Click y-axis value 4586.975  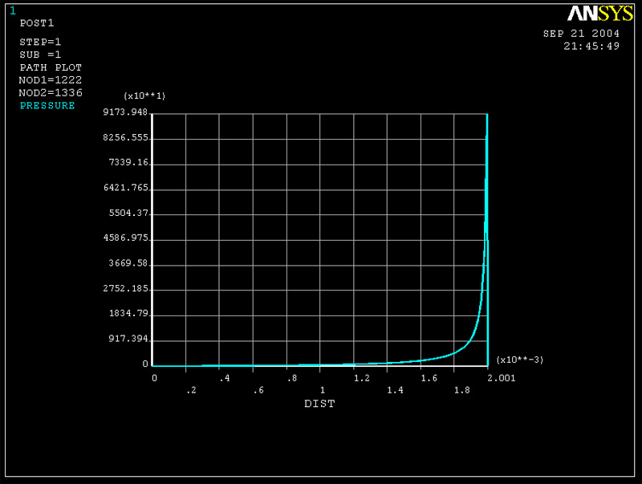(x=126, y=238)
